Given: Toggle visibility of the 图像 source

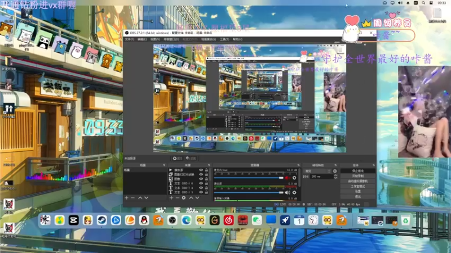Looking at the screenshot, I should click(x=201, y=179).
